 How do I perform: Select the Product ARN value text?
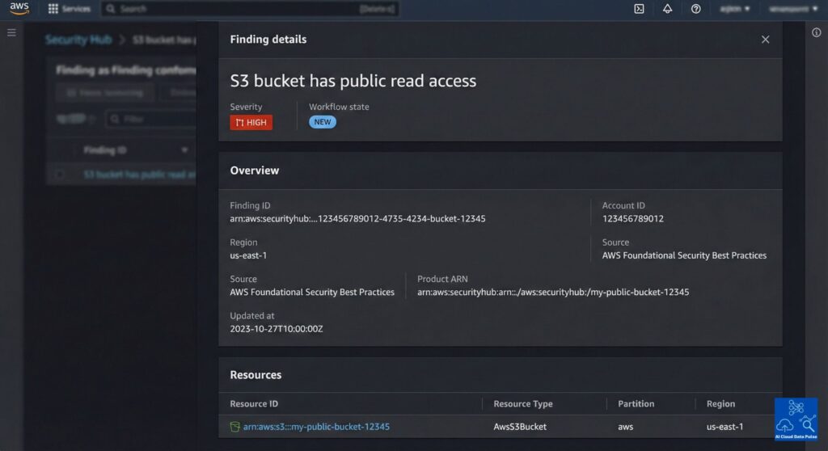[x=553, y=292]
